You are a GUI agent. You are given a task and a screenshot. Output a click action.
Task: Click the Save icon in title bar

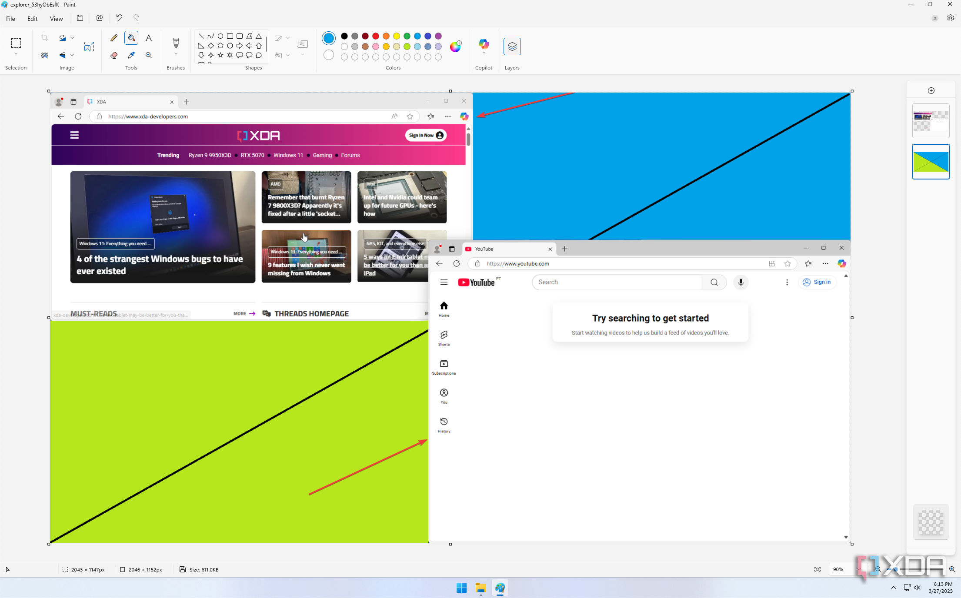click(x=80, y=18)
